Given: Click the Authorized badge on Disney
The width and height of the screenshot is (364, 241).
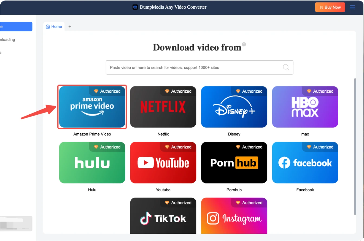Looking at the screenshot, I should 249,91.
